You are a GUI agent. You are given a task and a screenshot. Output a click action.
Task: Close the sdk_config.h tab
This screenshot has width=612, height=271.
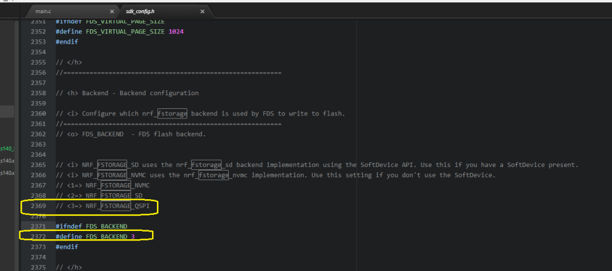tap(202, 11)
